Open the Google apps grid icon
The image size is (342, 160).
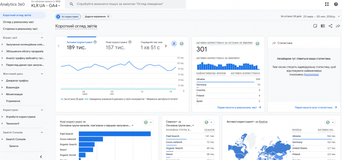[327, 4]
